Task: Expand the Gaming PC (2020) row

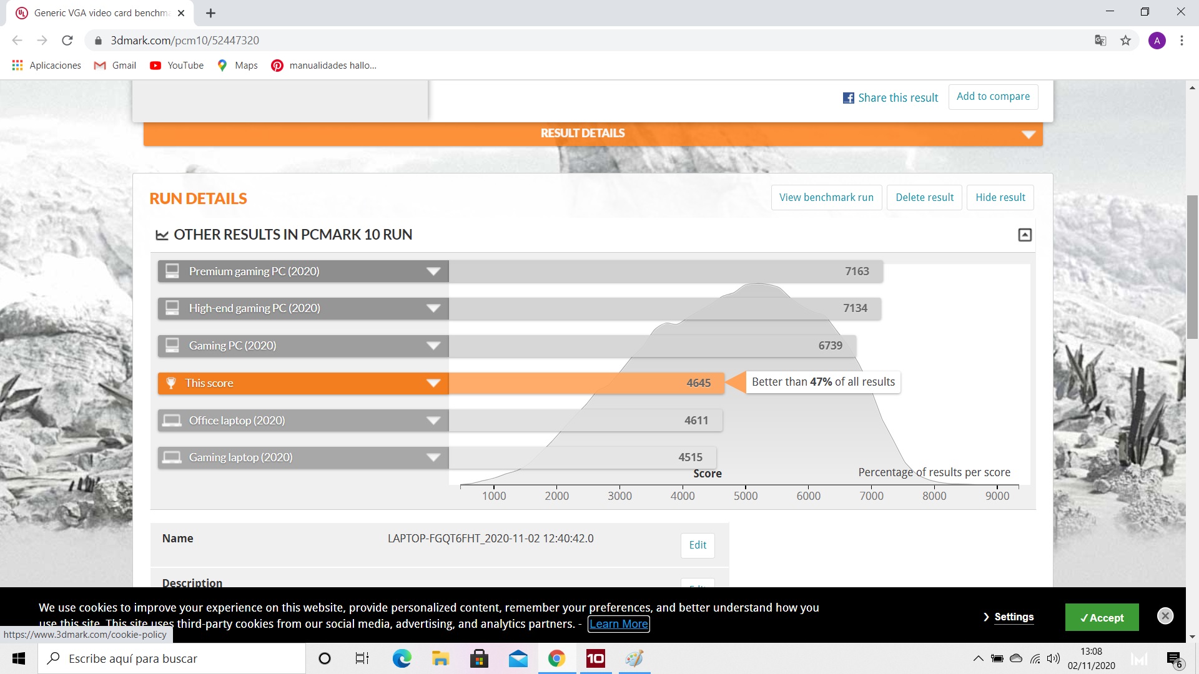Action: [433, 346]
